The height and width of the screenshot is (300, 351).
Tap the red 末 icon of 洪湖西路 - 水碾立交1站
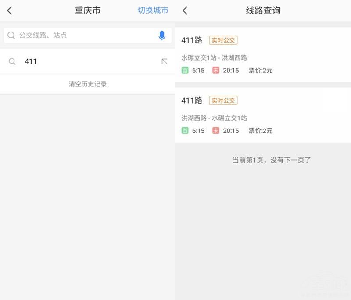pos(215,131)
